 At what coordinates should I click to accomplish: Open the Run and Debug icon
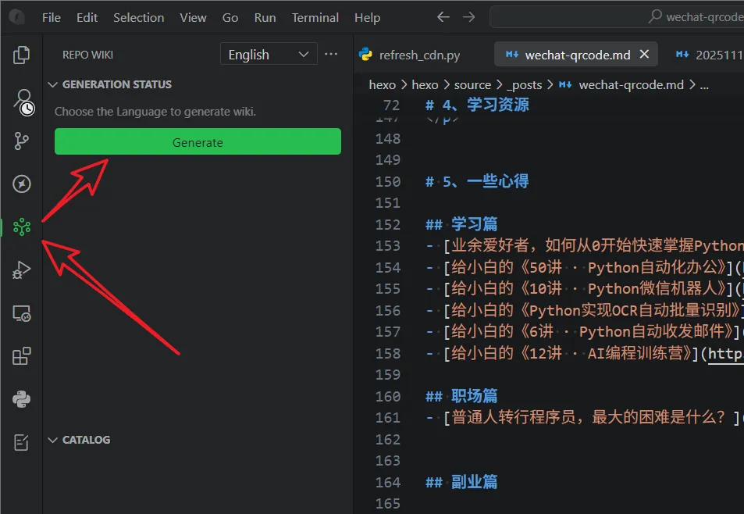(x=21, y=269)
